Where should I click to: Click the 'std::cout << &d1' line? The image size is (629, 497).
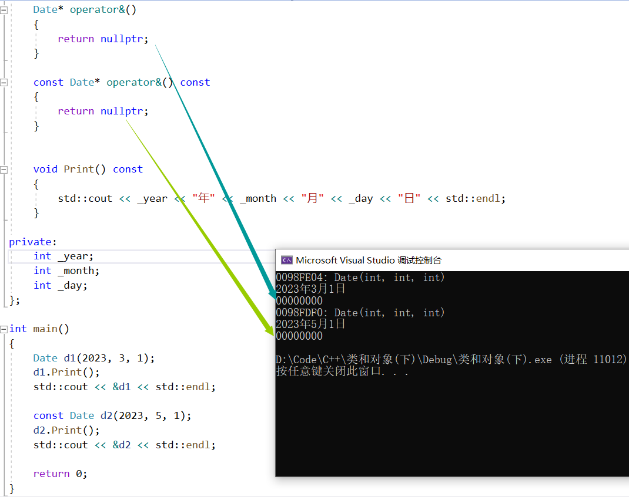point(125,387)
